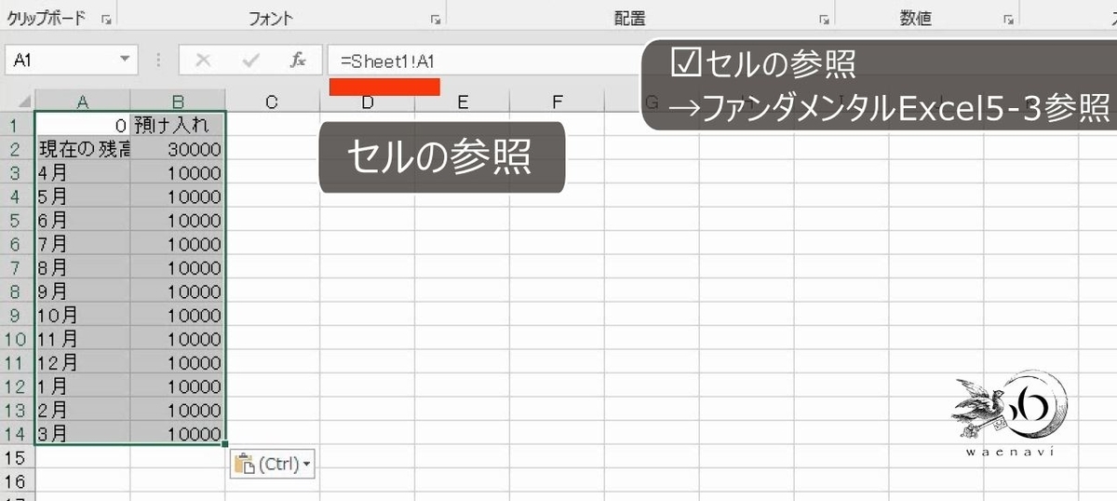Click the Insert Function fx icon
1117x501 pixels.
click(298, 61)
